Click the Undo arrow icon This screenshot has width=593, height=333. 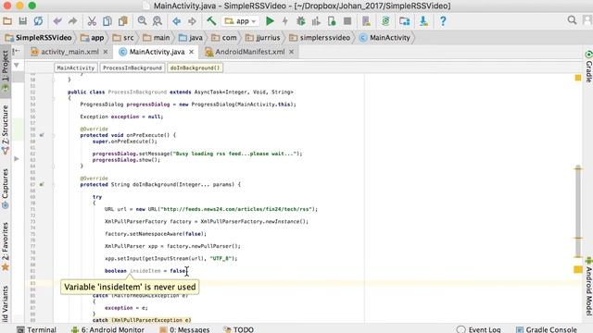click(x=57, y=21)
